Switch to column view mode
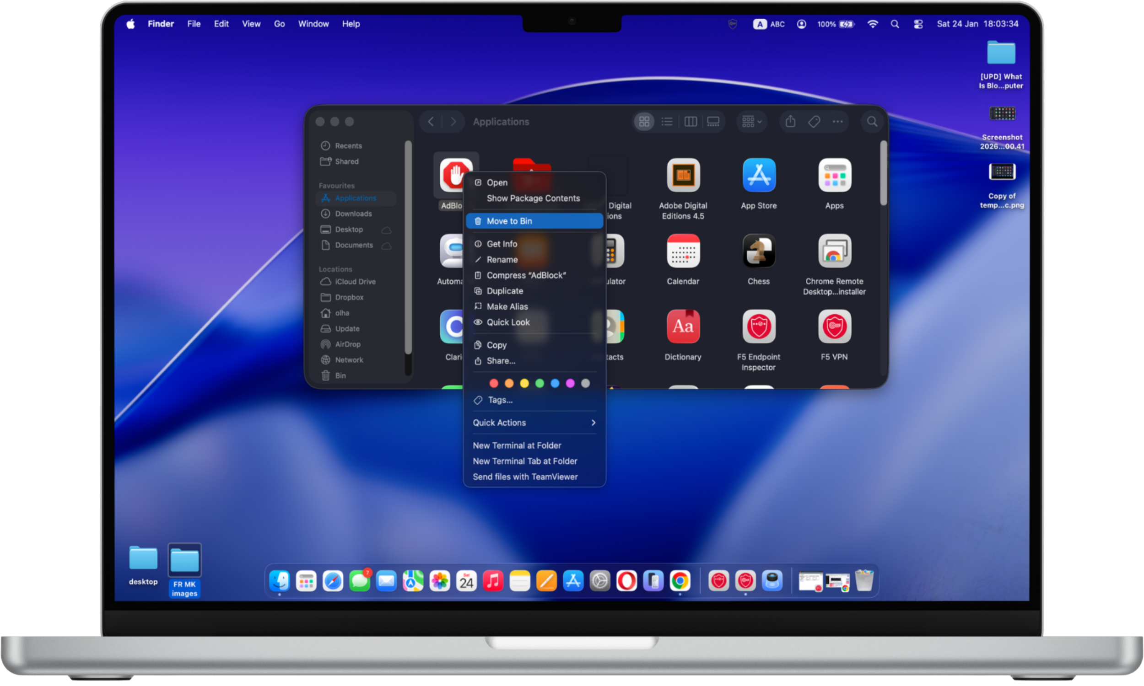Image resolution: width=1144 pixels, height=686 pixels. tap(691, 122)
